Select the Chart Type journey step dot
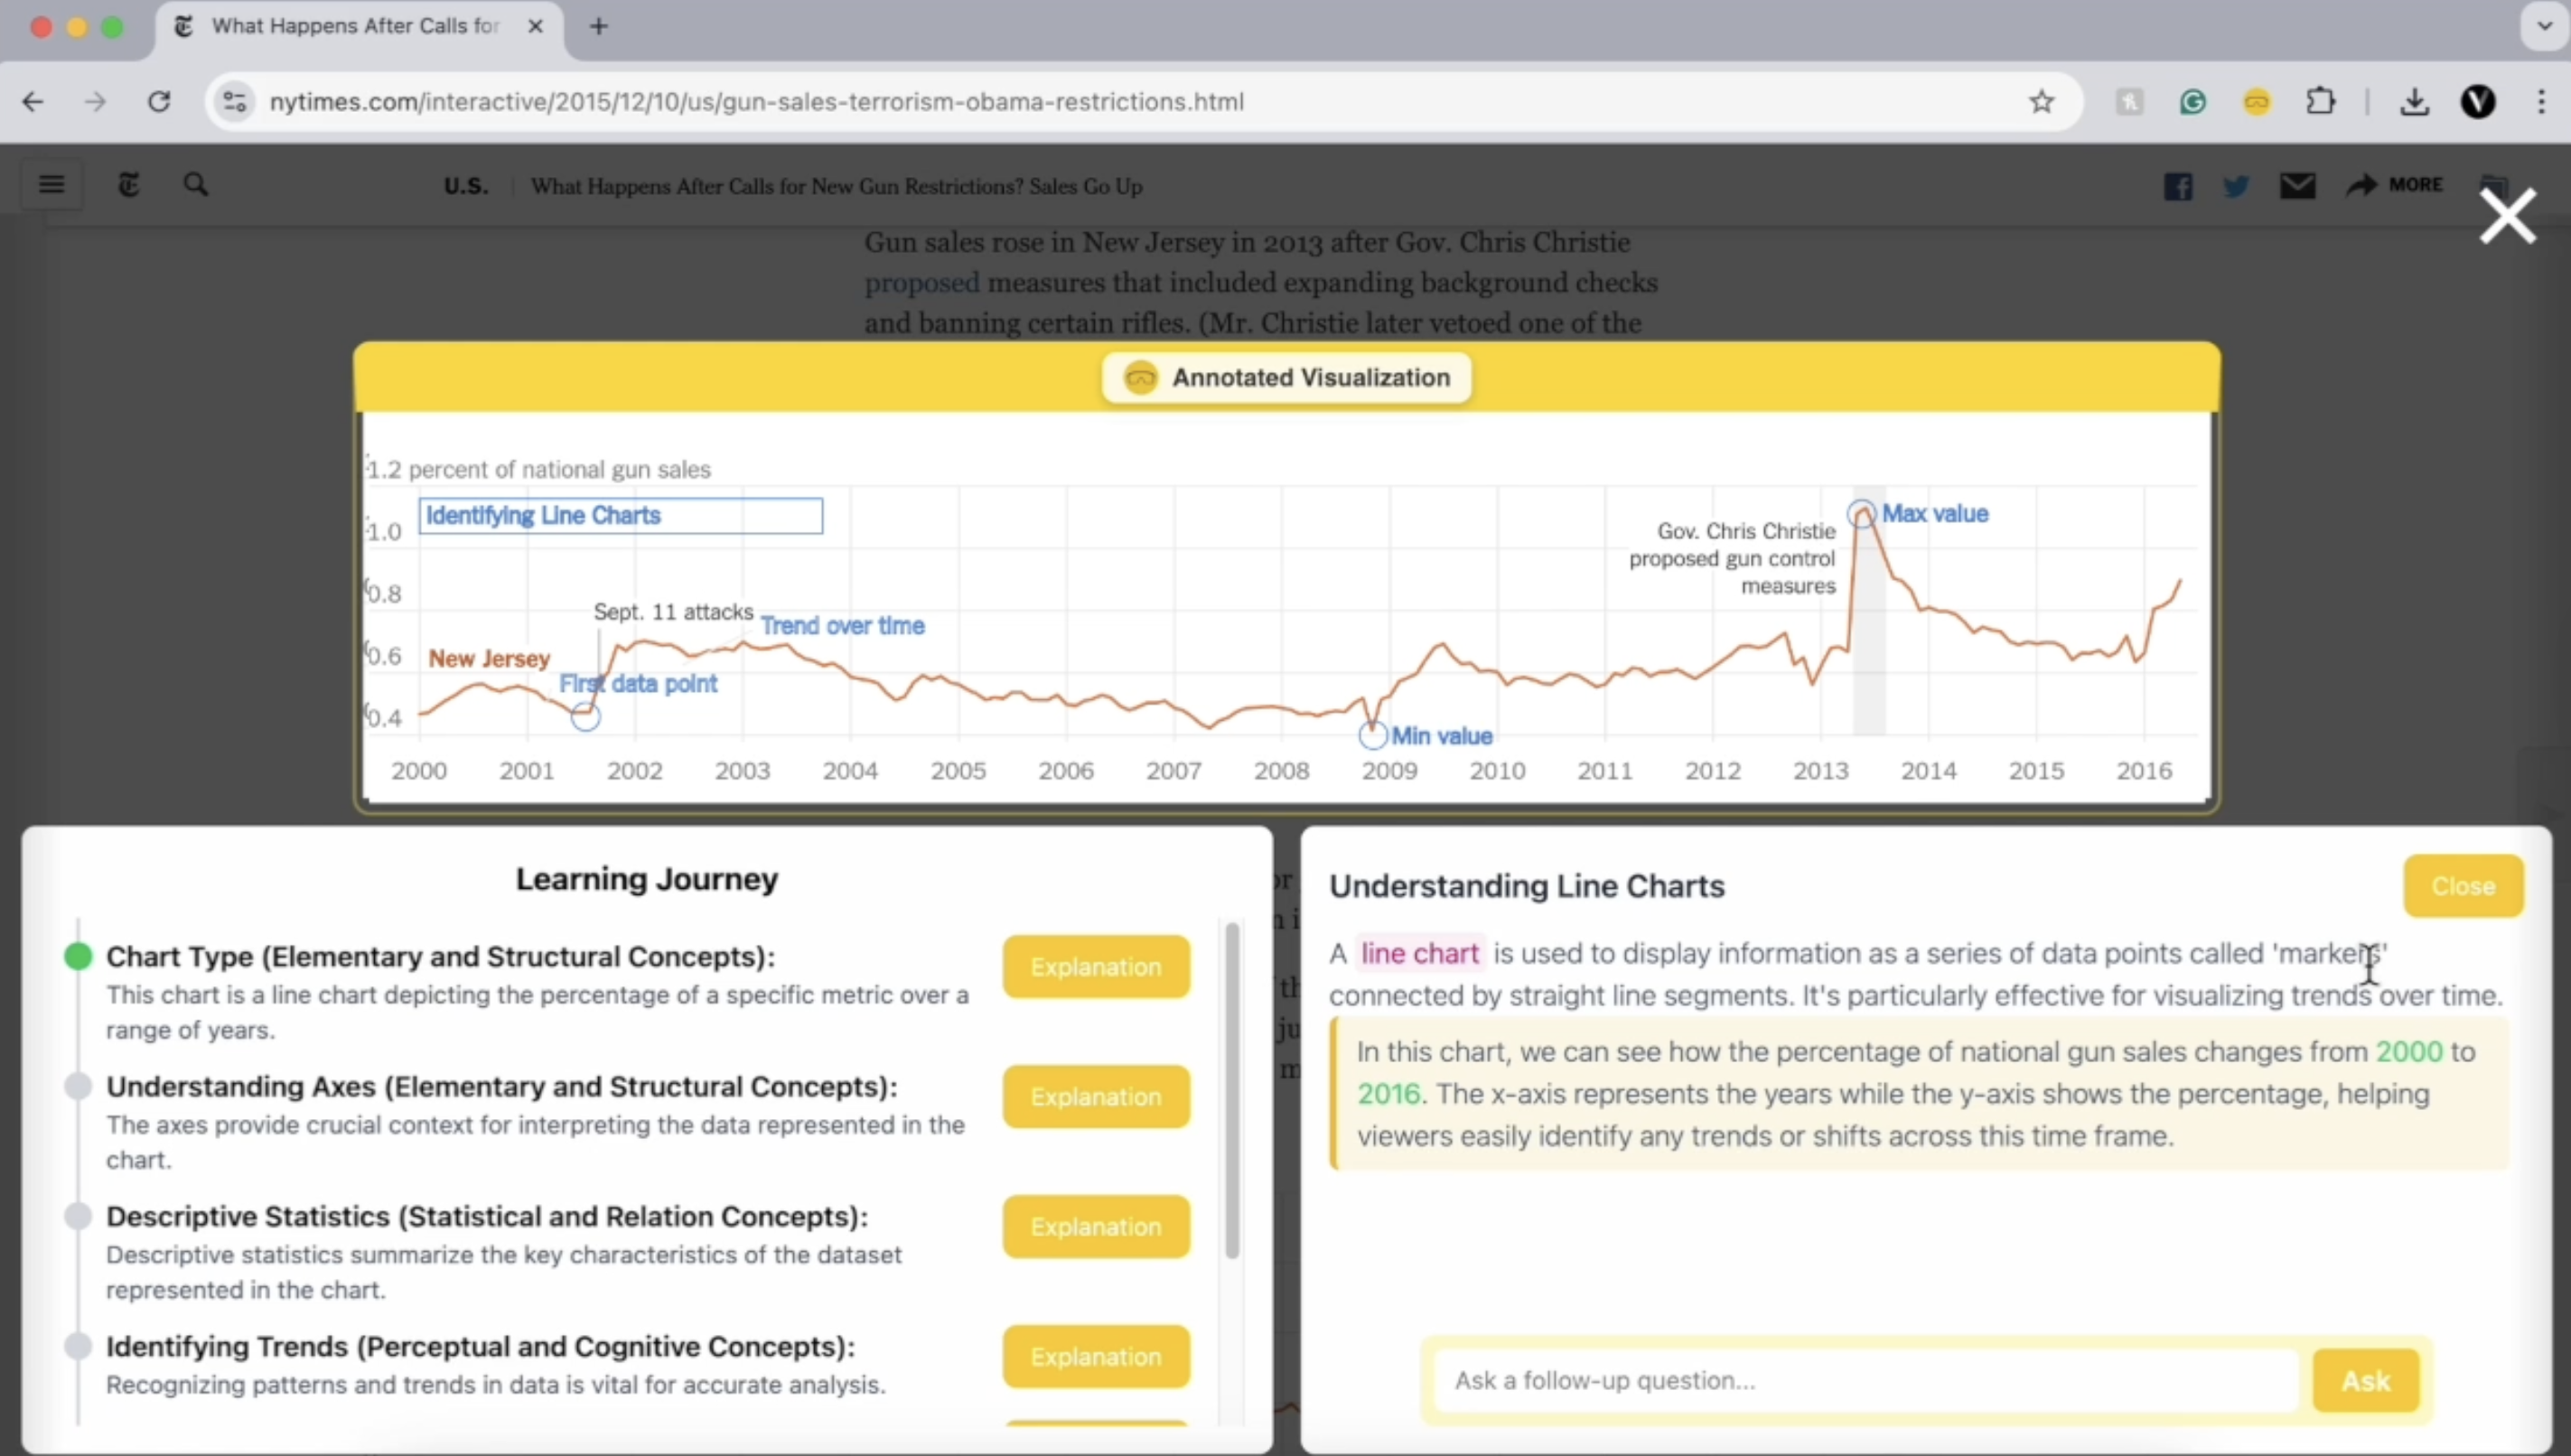The image size is (2571, 1456). (x=78, y=956)
